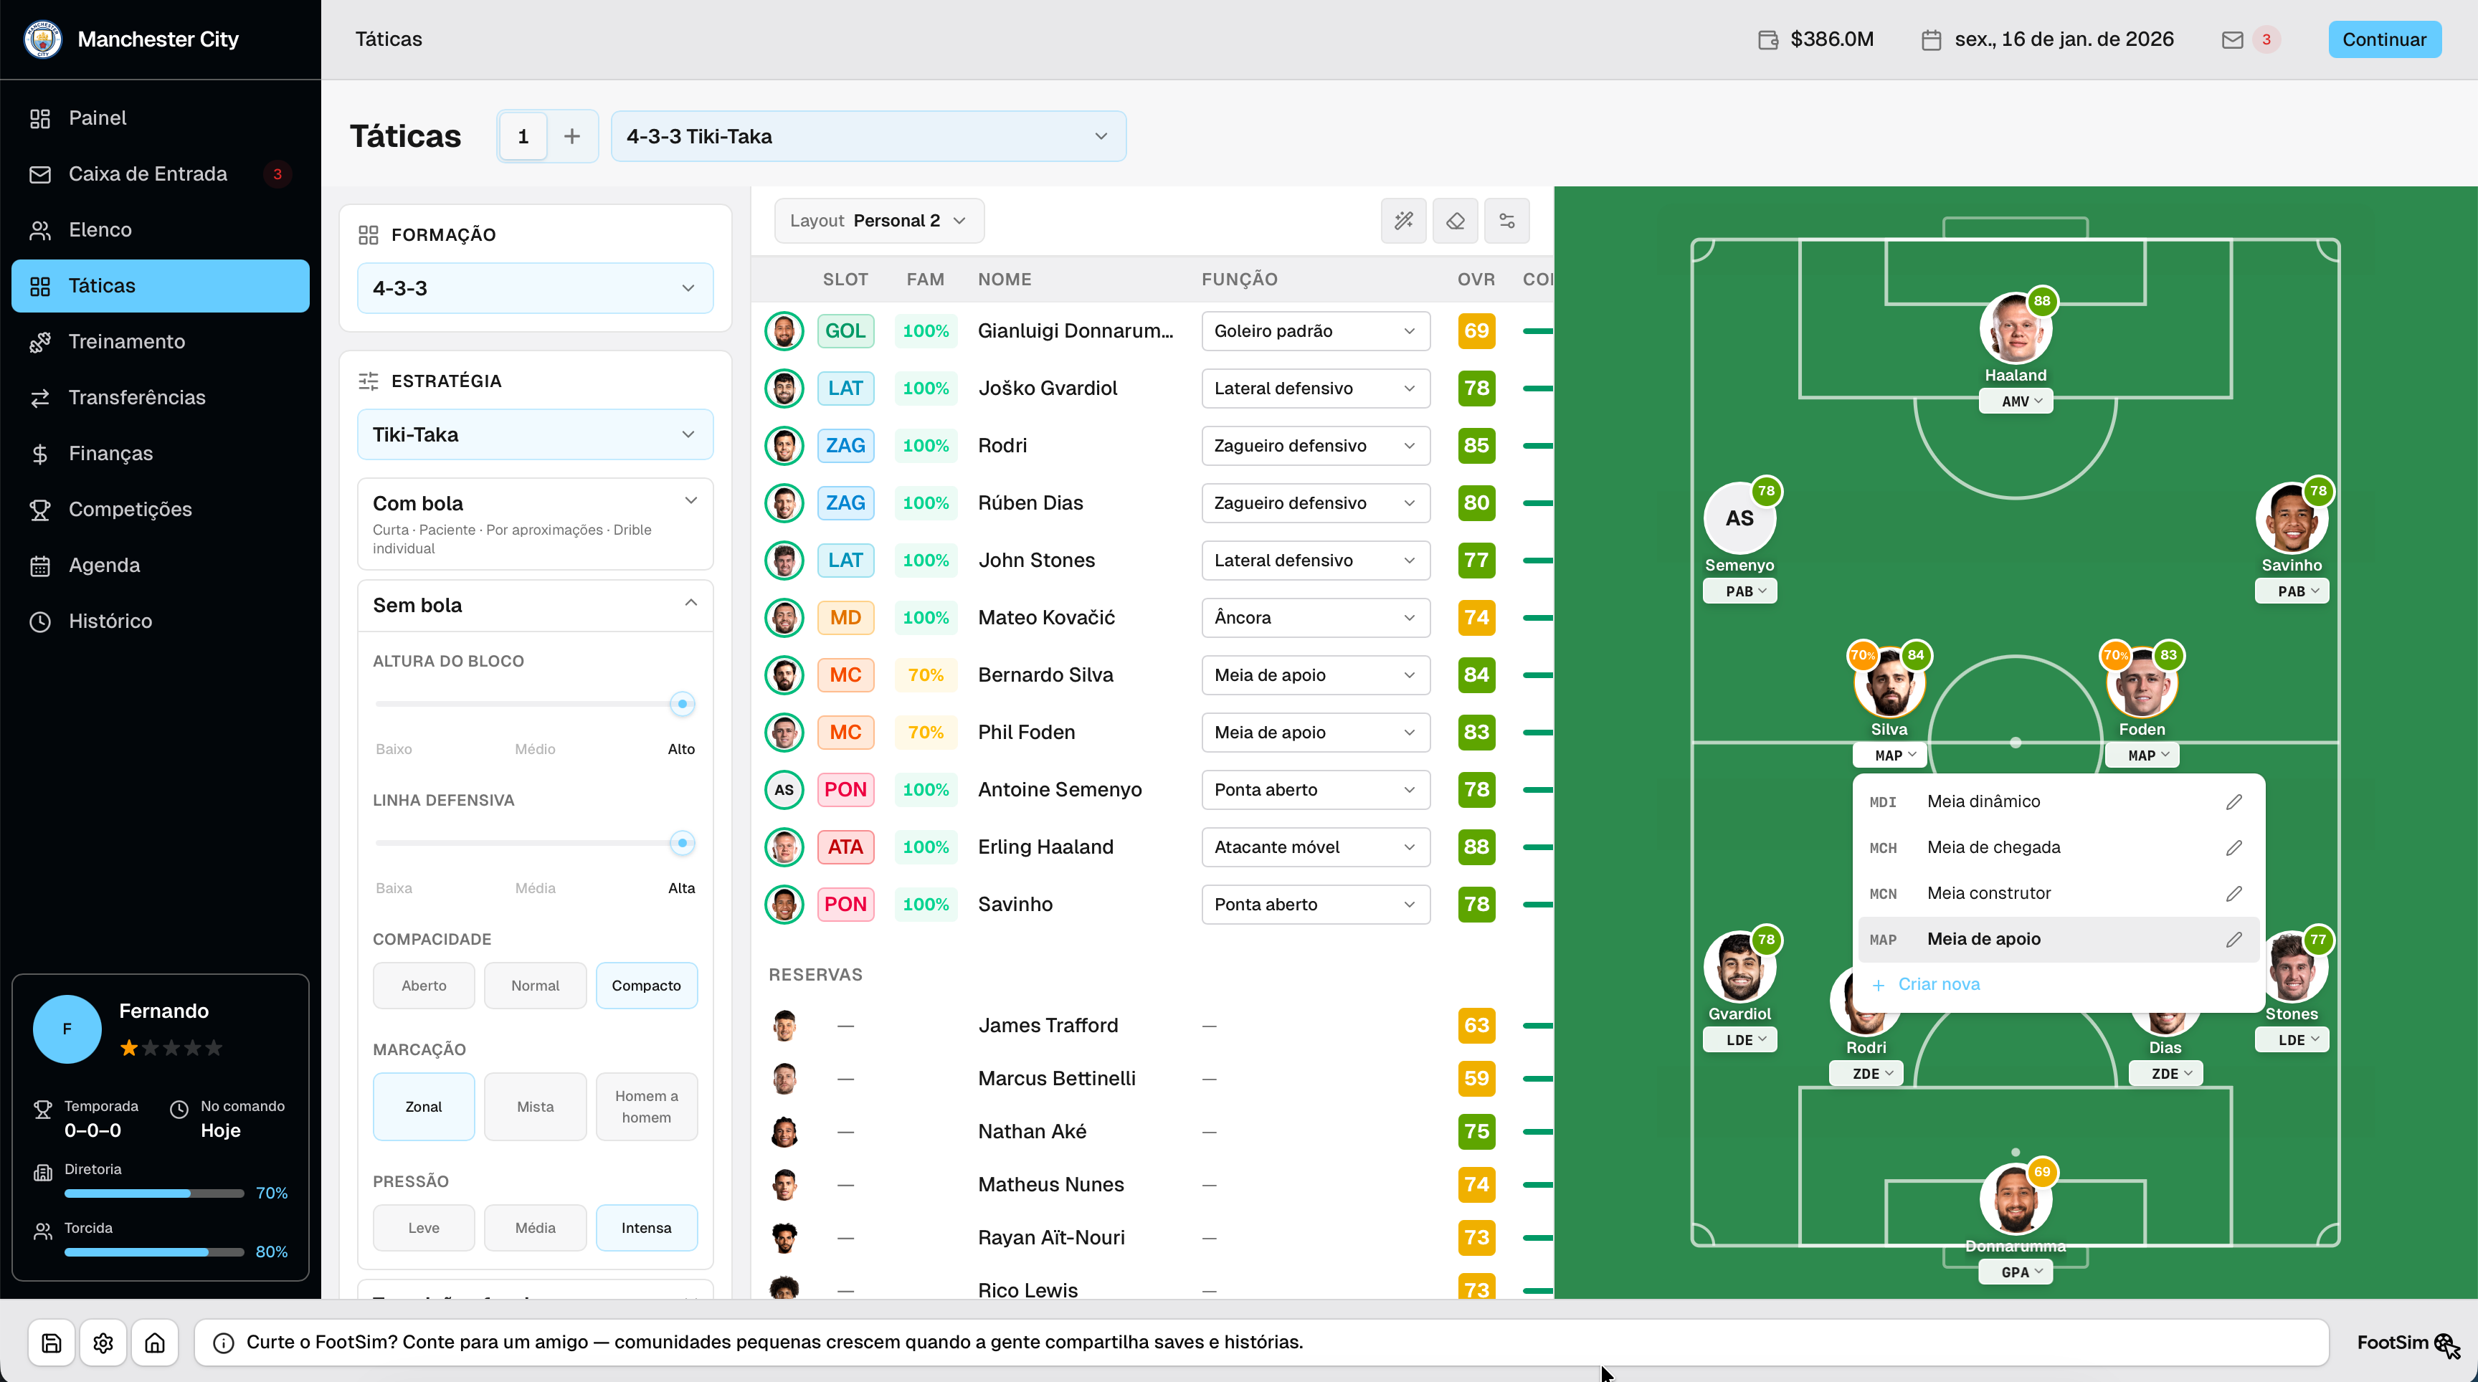The height and width of the screenshot is (1382, 2478).
Task: Click Semenyo's AS avatar on the pitch
Action: [1739, 520]
